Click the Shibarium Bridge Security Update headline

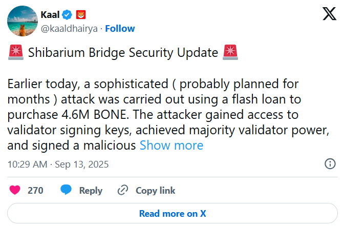pyautogui.click(x=122, y=52)
